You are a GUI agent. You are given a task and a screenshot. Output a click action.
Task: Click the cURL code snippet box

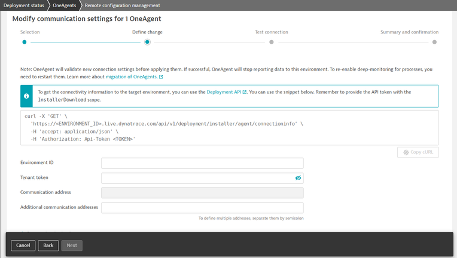coord(229,128)
